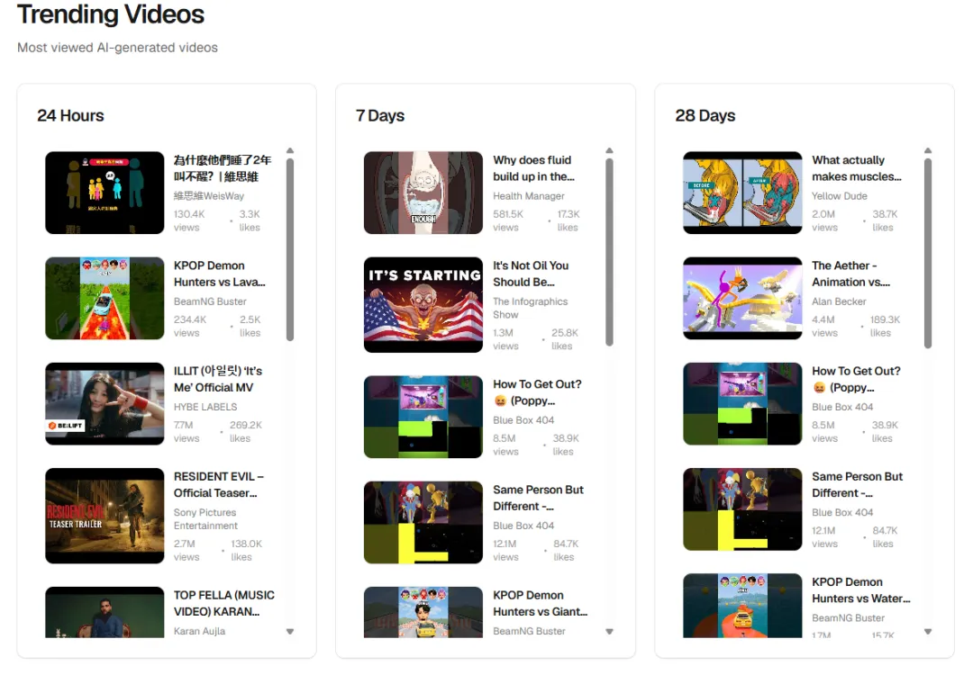This screenshot has width=973, height=684.
Task: Open 'Why does fluid build up' thumbnail
Action: click(x=423, y=193)
